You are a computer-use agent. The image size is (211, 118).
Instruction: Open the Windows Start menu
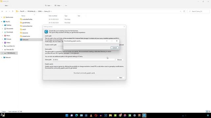[67, 115]
